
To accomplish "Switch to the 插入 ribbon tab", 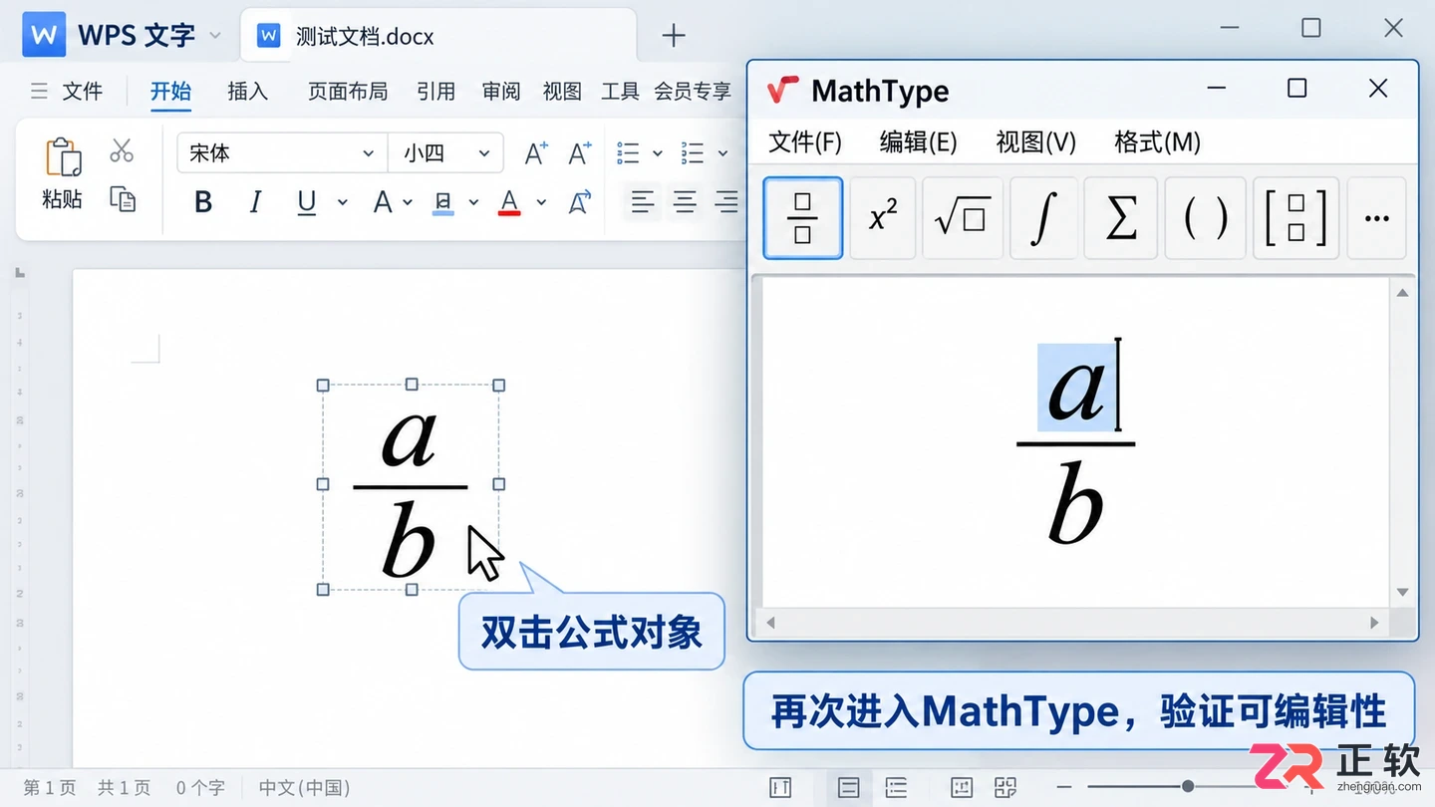I will tap(248, 92).
